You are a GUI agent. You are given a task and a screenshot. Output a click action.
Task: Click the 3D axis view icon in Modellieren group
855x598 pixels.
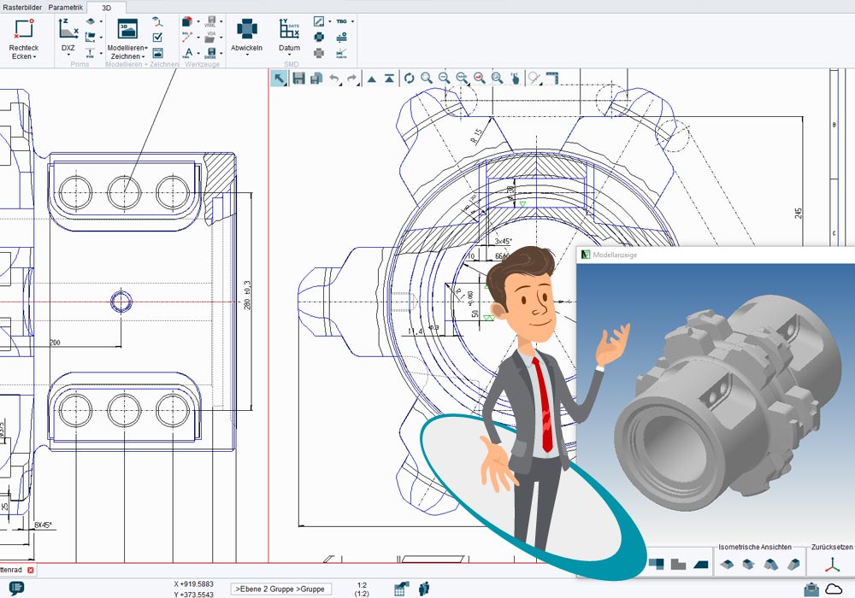157,22
